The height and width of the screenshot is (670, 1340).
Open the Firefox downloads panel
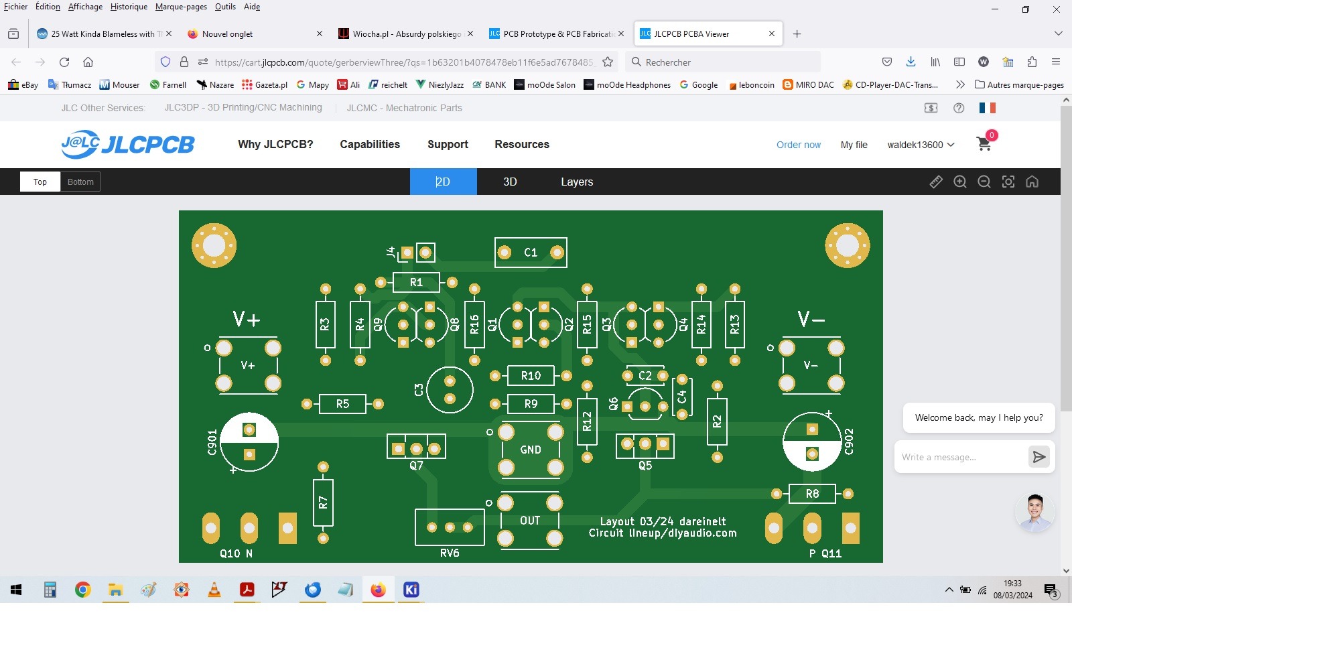(x=911, y=62)
